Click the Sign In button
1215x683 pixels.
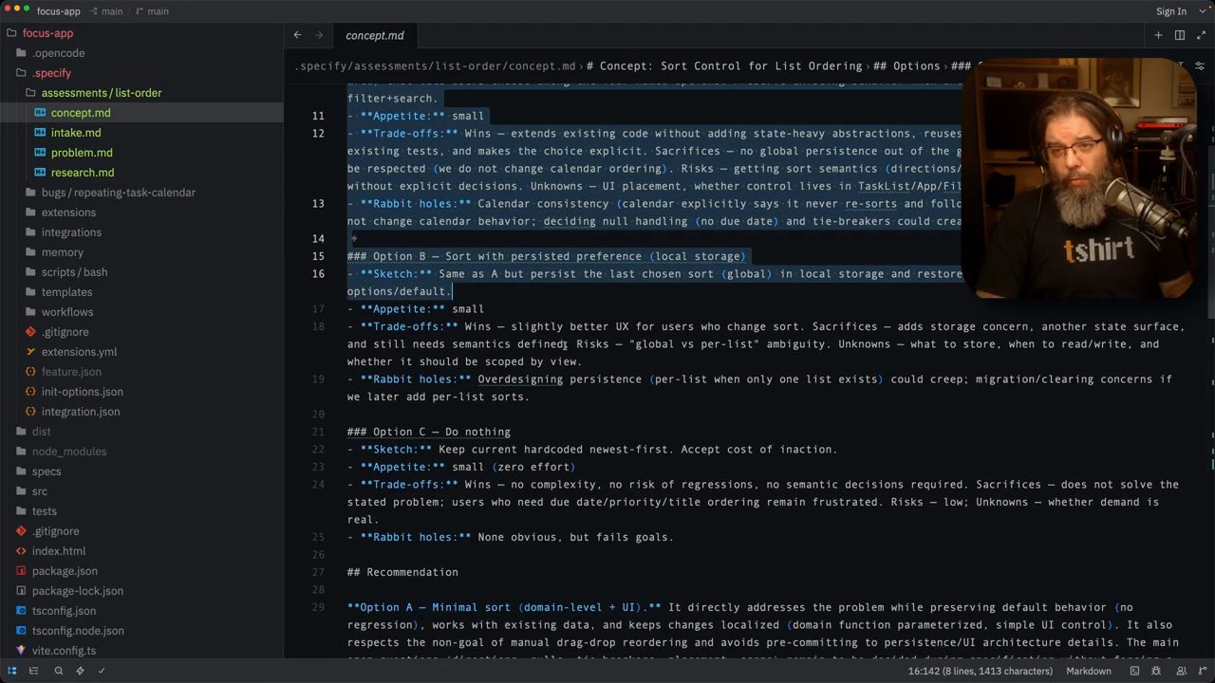pyautogui.click(x=1171, y=11)
